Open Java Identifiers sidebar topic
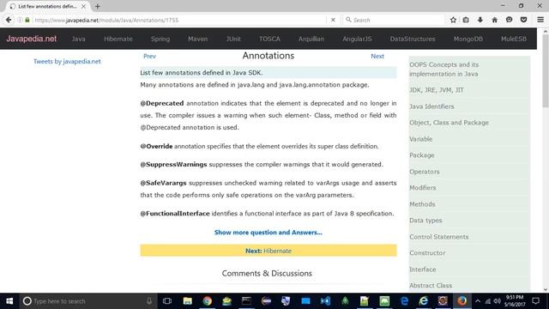This screenshot has height=309, width=549. tap(431, 106)
